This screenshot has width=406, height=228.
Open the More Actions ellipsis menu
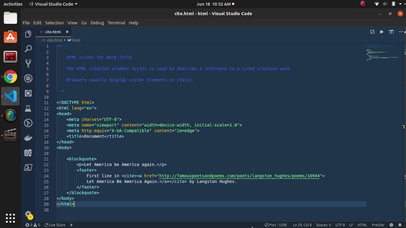(401, 32)
